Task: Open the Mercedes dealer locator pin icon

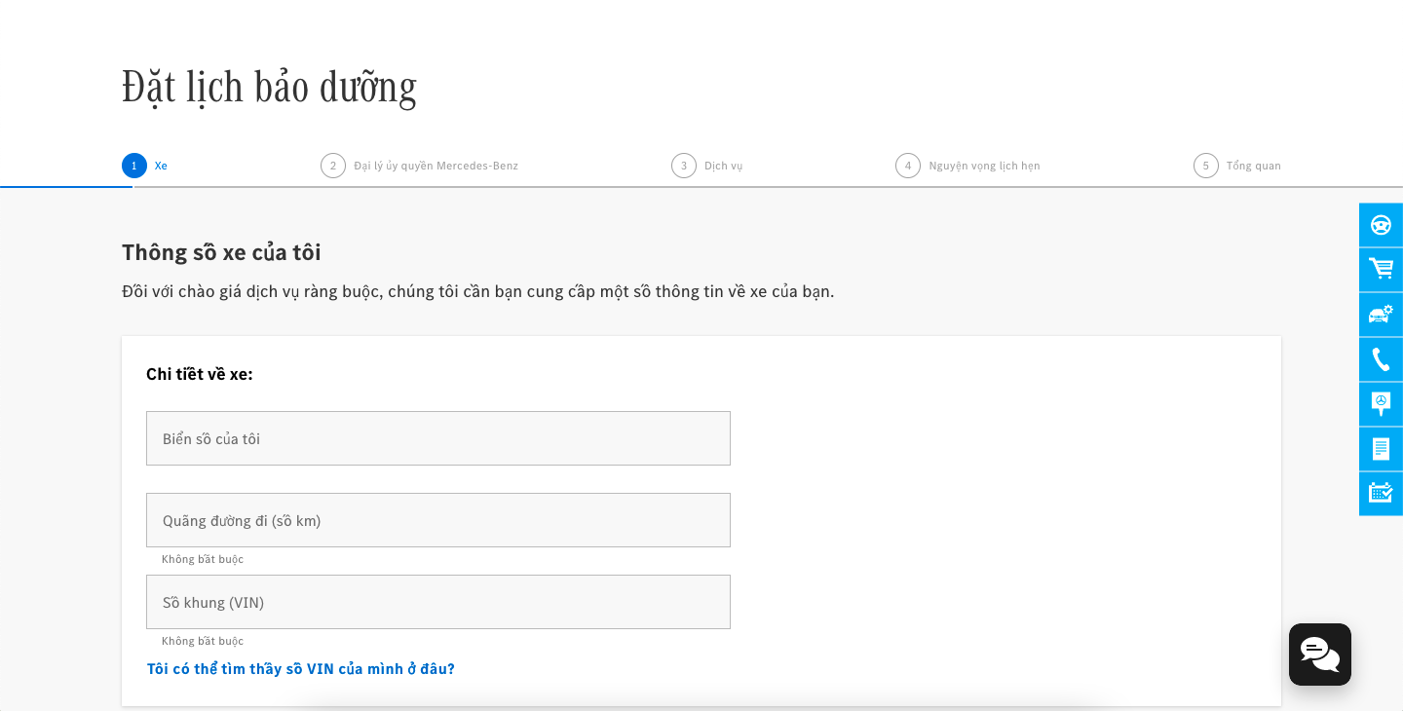Action: coord(1381,404)
